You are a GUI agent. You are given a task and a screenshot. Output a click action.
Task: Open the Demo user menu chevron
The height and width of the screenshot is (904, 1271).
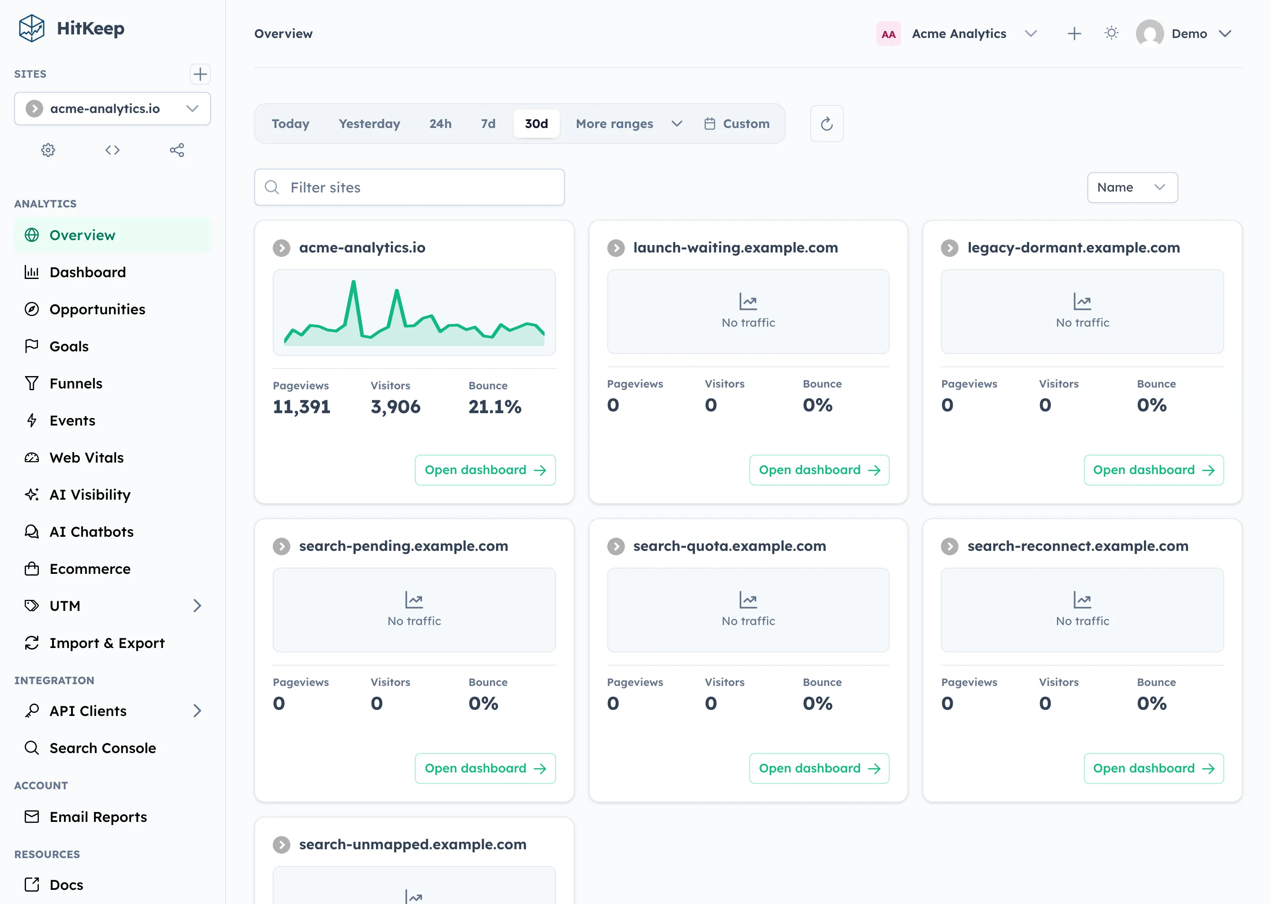[1225, 34]
